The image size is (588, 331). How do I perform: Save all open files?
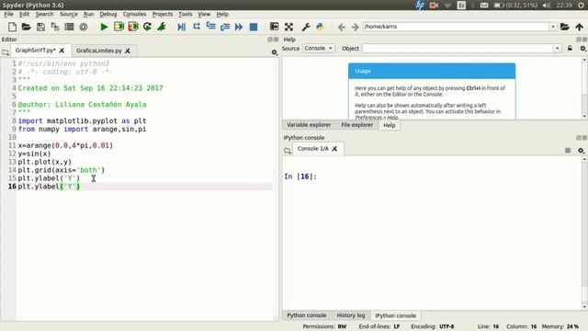[x=55, y=27]
